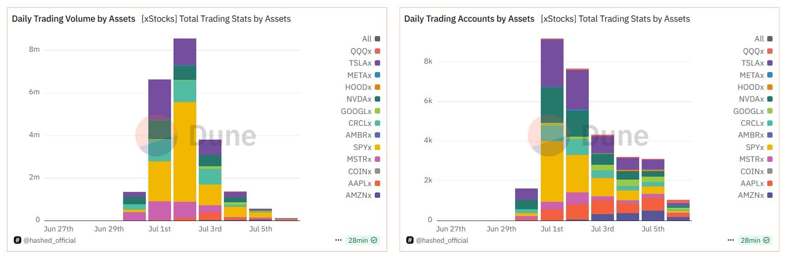The image size is (787, 260).
Task: Open Daily Trading Accounts by Assets title
Action: click(469, 19)
